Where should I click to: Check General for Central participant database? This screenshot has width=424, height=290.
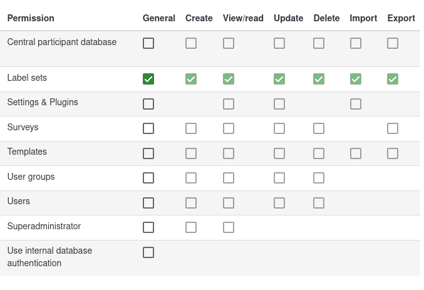(x=148, y=43)
